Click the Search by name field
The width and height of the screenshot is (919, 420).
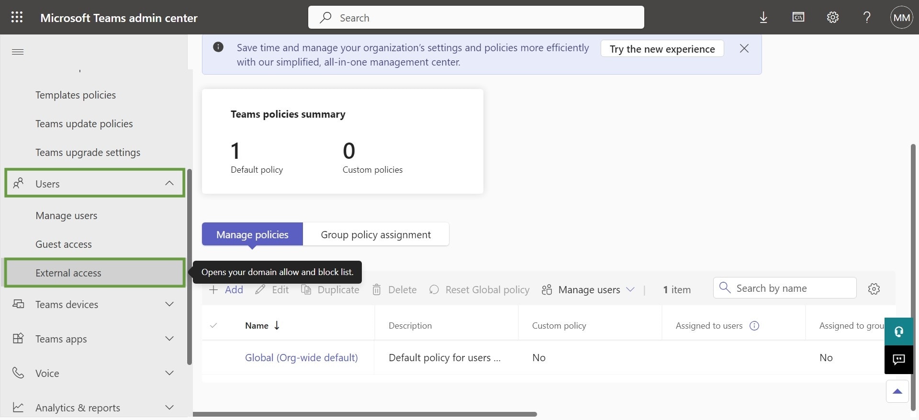coord(785,288)
